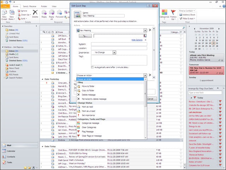This screenshot has width=226, height=170.
Task: Open the Address Book
Action: (187, 15)
